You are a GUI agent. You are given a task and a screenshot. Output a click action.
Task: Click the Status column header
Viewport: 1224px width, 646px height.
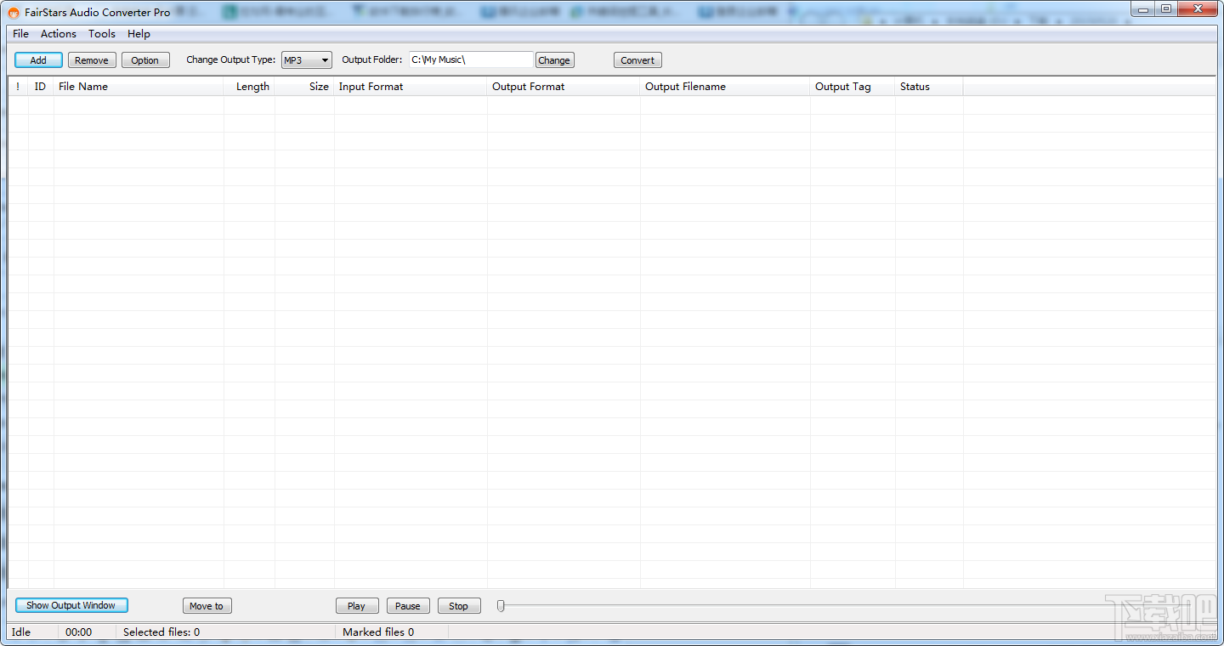pos(929,87)
